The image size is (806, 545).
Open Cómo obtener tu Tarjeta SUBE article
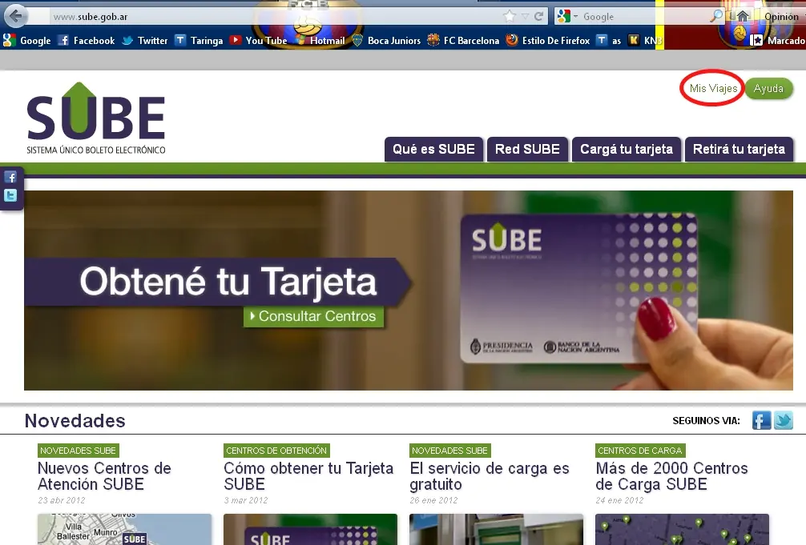click(308, 476)
